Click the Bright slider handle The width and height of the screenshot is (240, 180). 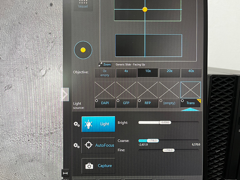(165, 122)
